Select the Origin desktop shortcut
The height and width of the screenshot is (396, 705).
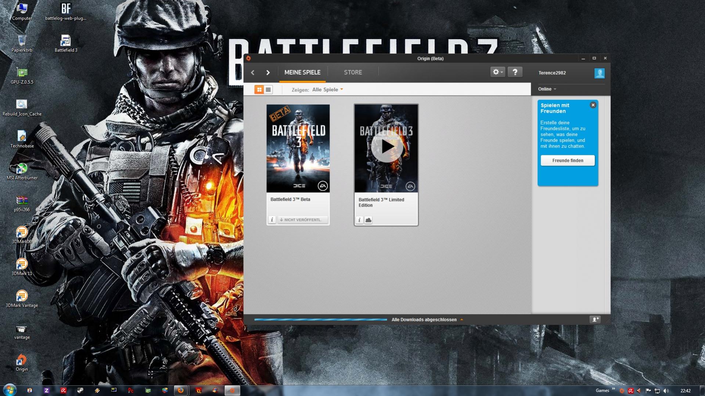click(x=22, y=363)
